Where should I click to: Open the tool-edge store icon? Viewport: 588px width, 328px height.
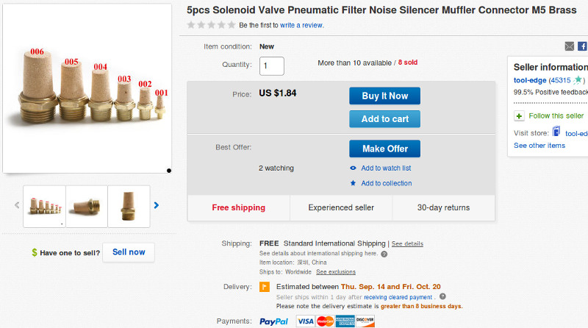[556, 132]
